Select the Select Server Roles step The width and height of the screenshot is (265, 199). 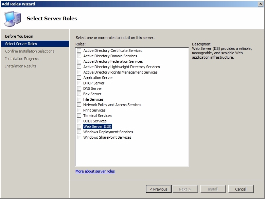point(35,44)
